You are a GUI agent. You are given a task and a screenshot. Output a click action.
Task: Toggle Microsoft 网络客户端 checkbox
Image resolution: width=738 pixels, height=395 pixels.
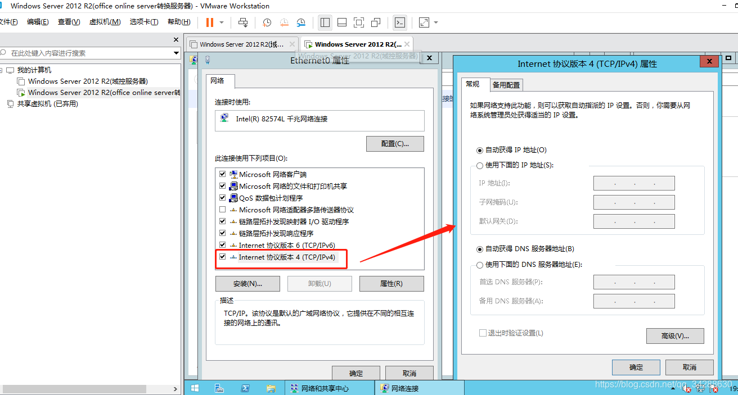222,174
